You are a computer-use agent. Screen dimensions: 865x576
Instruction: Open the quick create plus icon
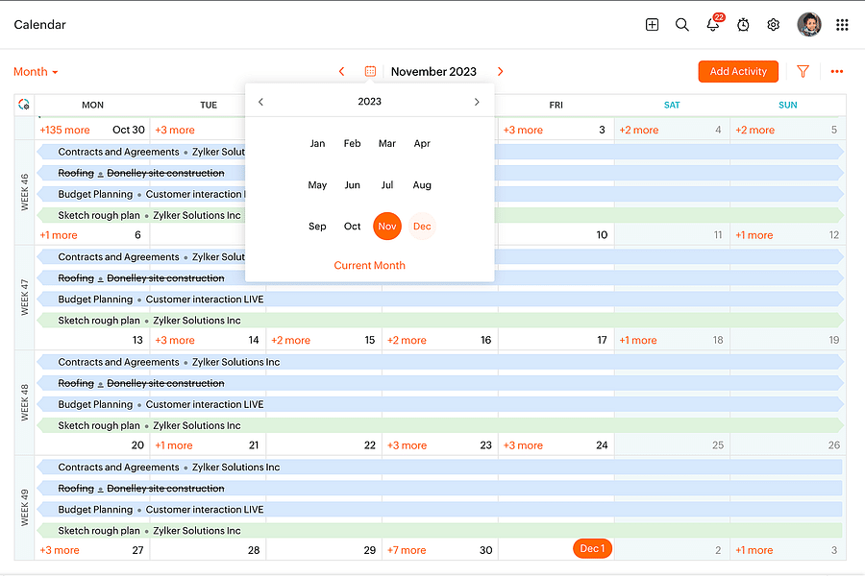[x=652, y=24]
